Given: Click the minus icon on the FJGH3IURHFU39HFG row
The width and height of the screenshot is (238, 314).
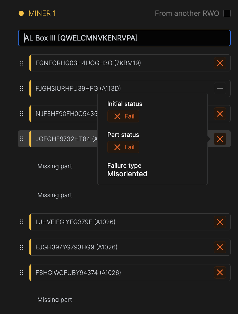Looking at the screenshot, I should pyautogui.click(x=220, y=88).
